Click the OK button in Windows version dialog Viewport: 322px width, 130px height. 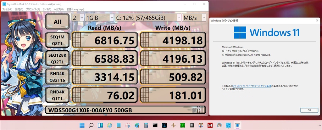[309, 110]
